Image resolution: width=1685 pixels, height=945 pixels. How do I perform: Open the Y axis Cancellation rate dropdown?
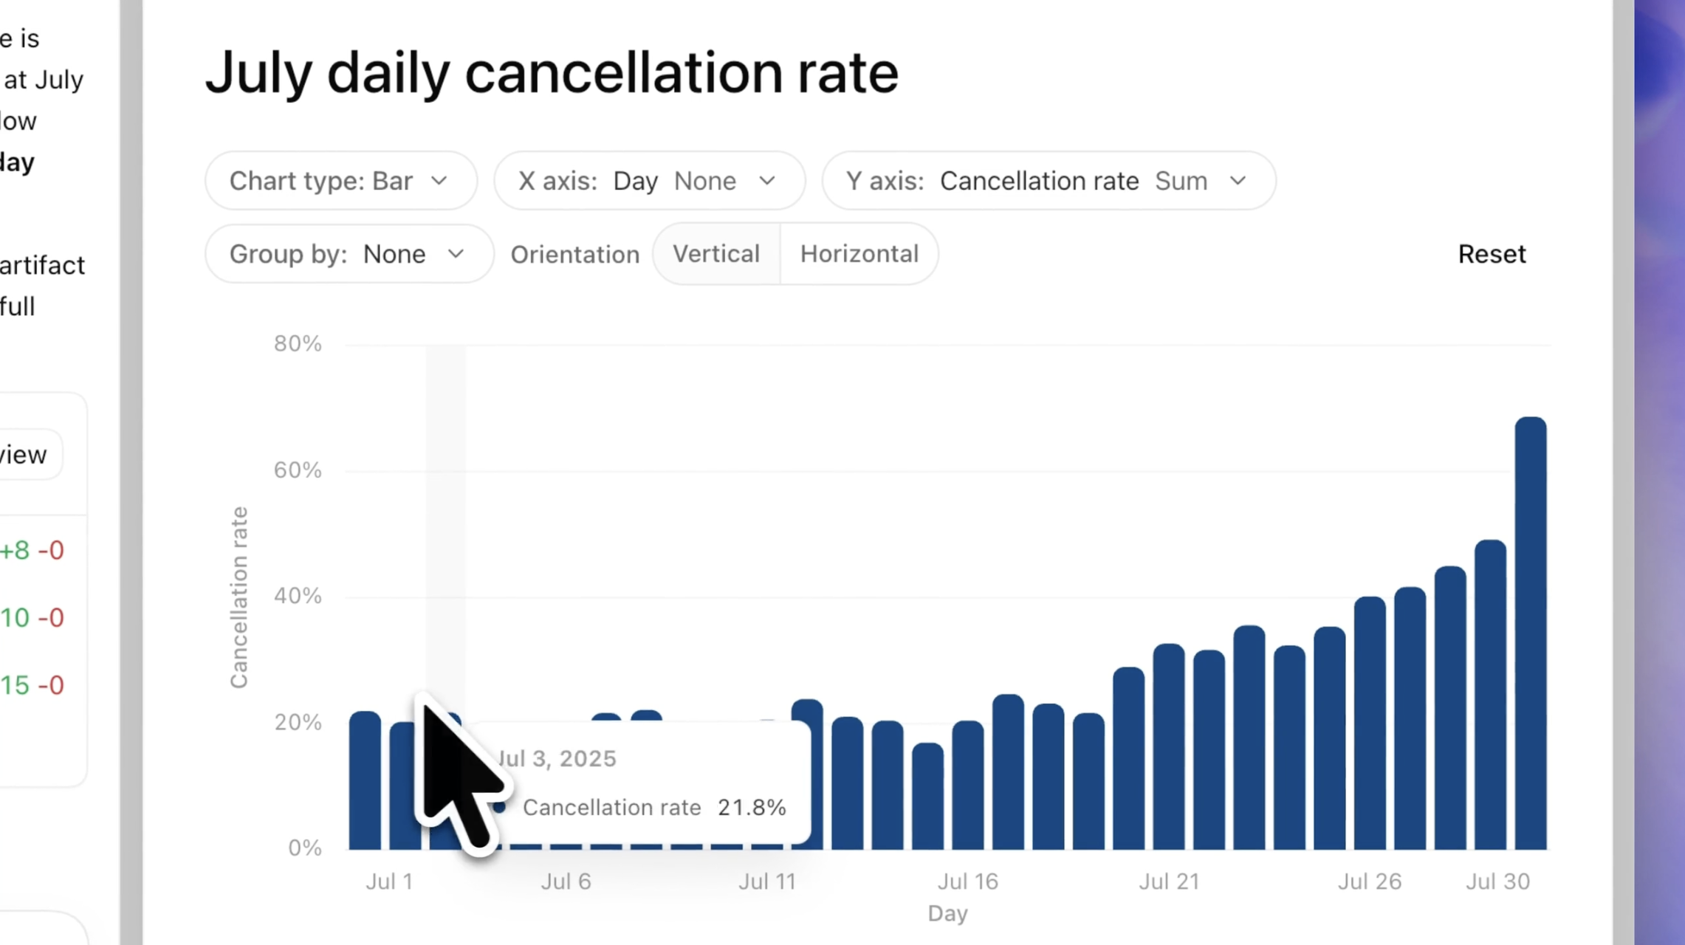(1049, 181)
